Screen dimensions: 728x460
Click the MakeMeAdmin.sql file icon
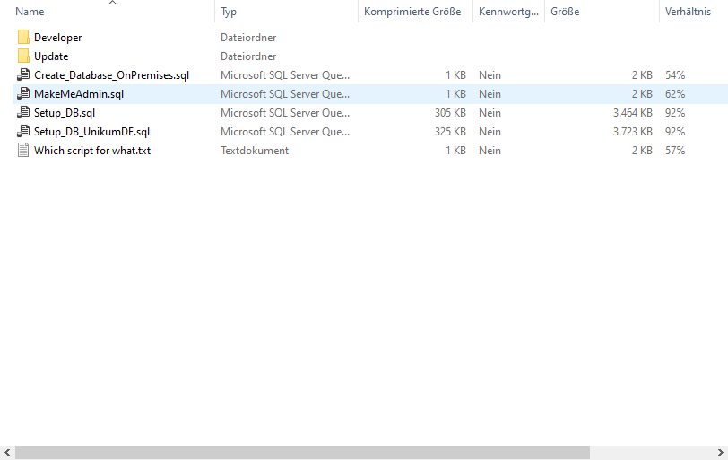[x=23, y=94]
